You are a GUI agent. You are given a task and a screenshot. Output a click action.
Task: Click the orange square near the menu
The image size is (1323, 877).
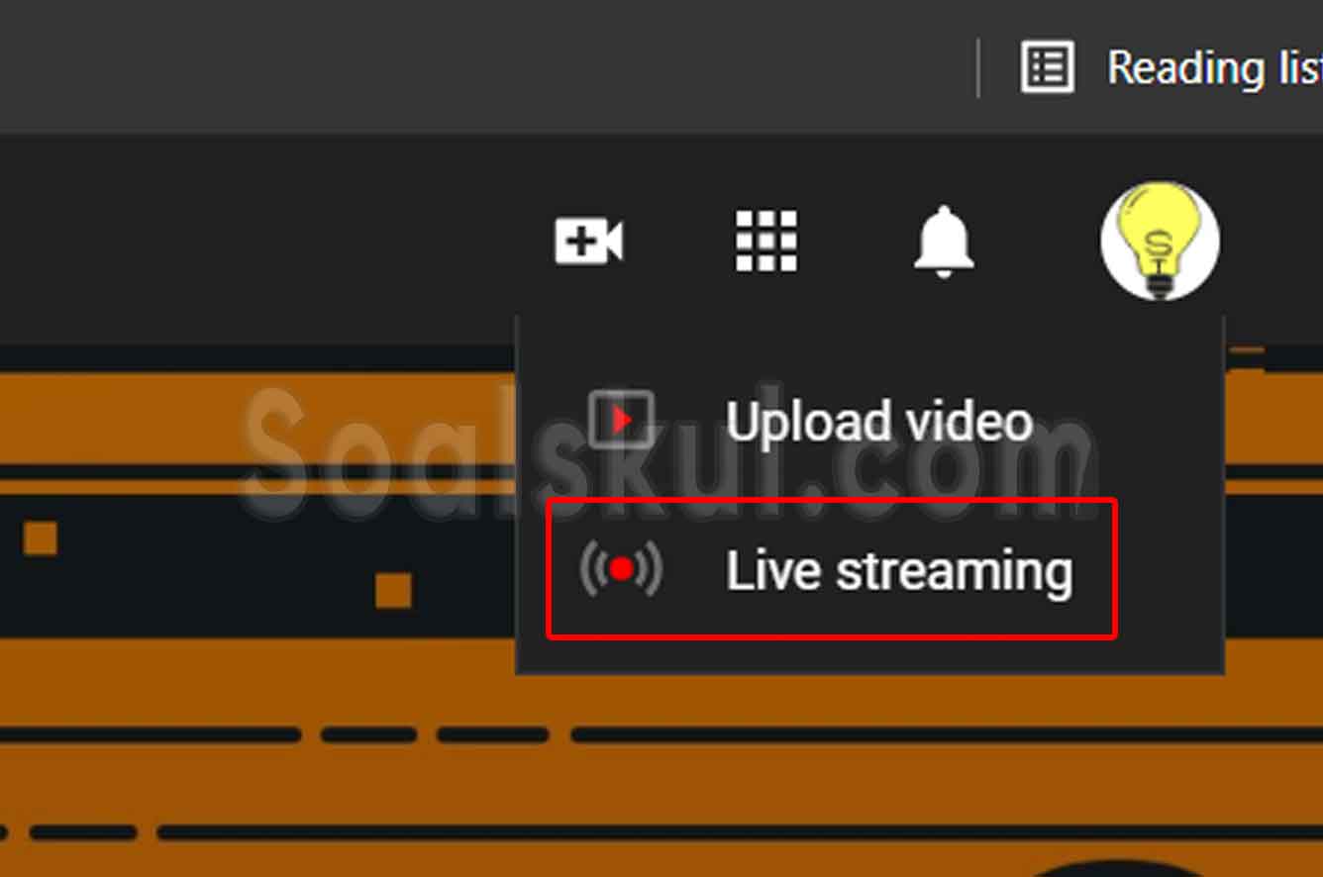coord(393,590)
